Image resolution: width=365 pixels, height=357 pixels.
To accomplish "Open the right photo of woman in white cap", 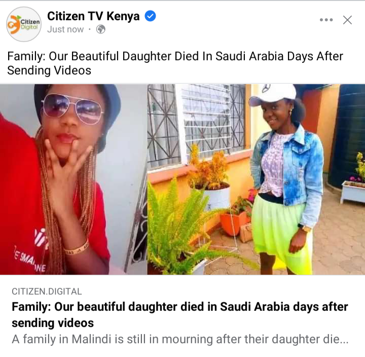I will click(257, 180).
